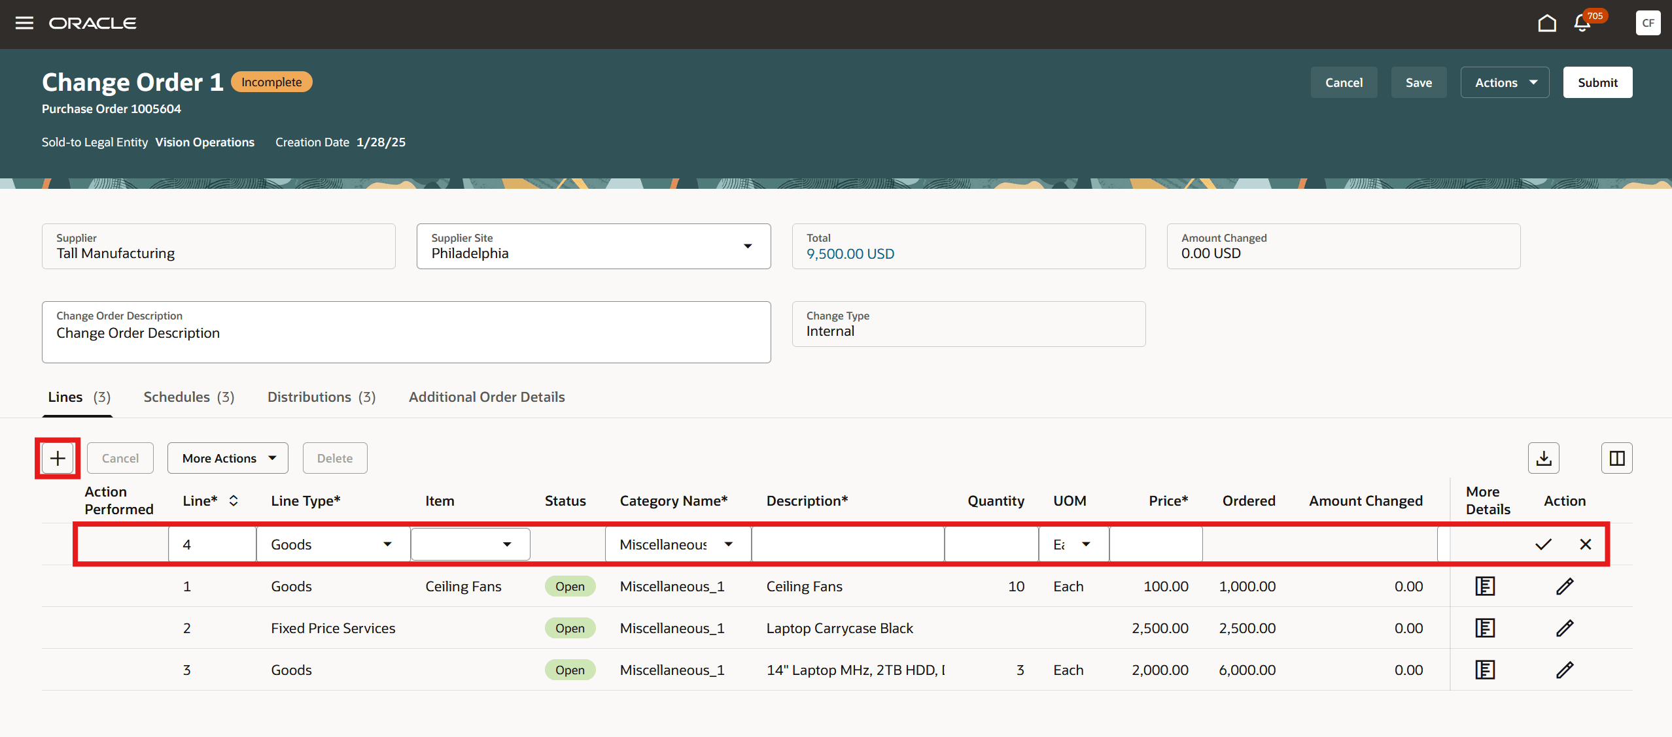Viewport: 1672px width, 737px height.
Task: Open the Actions dropdown menu
Action: click(x=1505, y=82)
